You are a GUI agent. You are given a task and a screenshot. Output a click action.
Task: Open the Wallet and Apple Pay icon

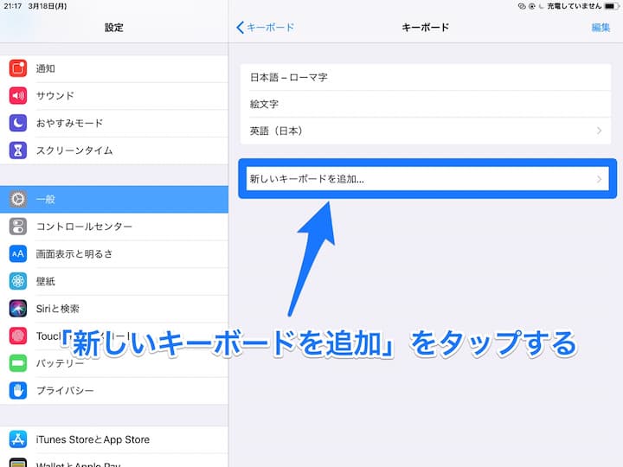(18, 463)
